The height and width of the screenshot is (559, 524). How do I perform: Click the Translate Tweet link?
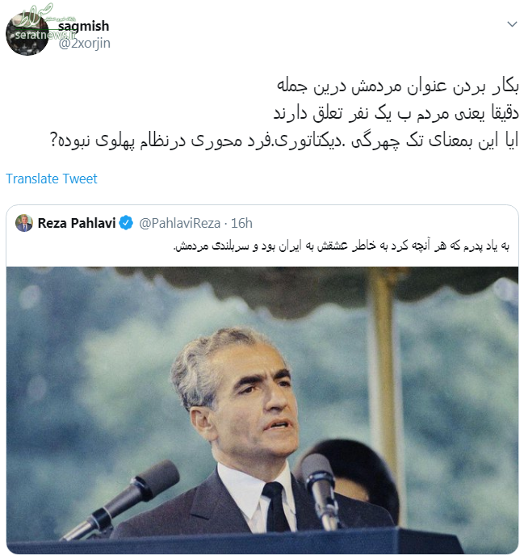coord(52,179)
